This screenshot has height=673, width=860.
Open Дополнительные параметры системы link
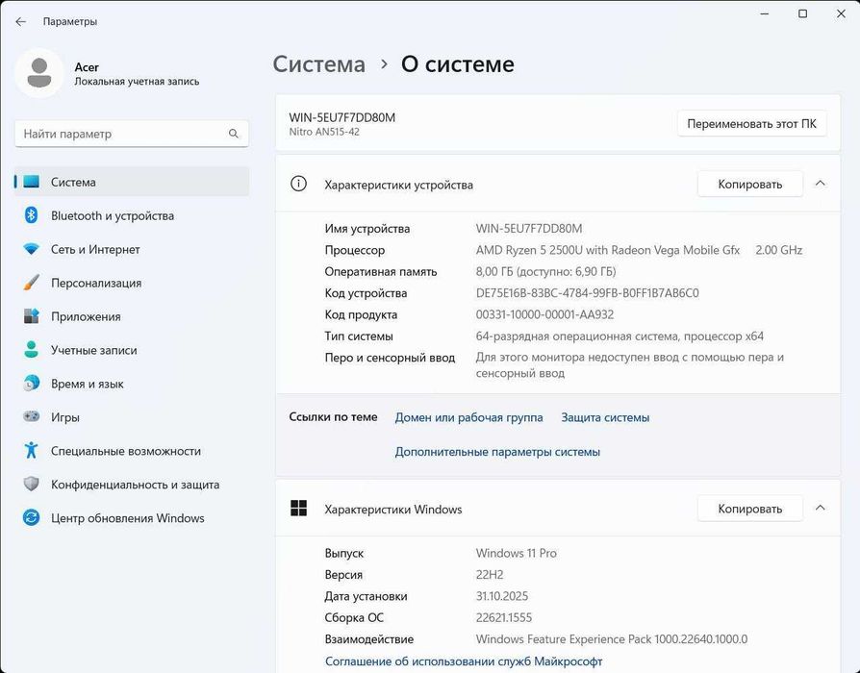(x=497, y=452)
